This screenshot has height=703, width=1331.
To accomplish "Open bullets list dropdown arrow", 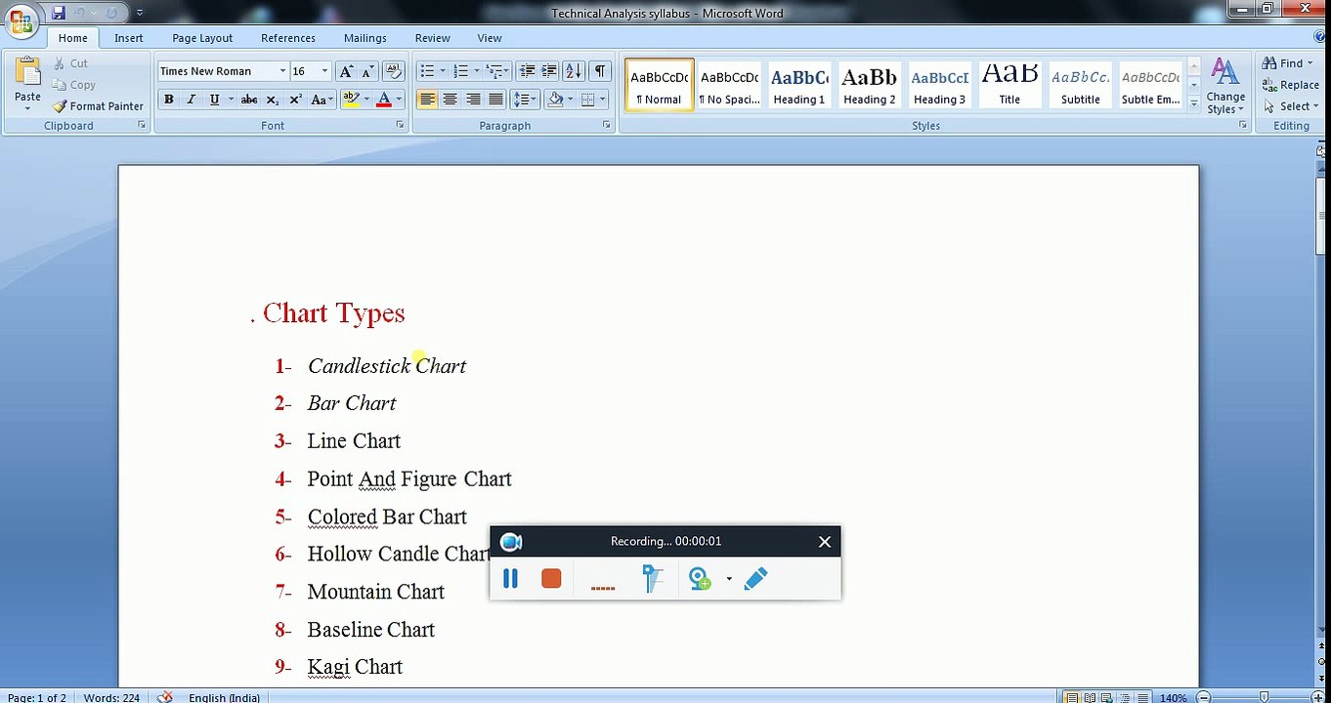I will pyautogui.click(x=442, y=71).
